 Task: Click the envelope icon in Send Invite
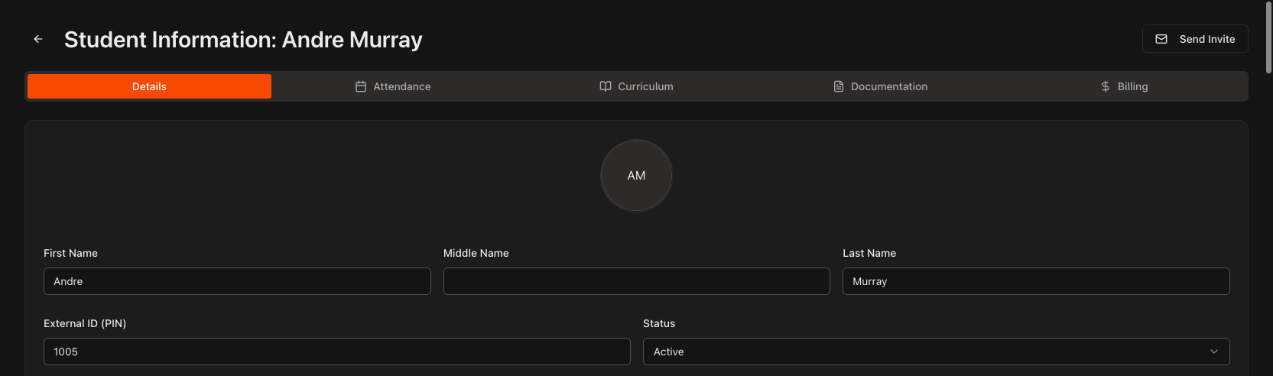point(1161,39)
